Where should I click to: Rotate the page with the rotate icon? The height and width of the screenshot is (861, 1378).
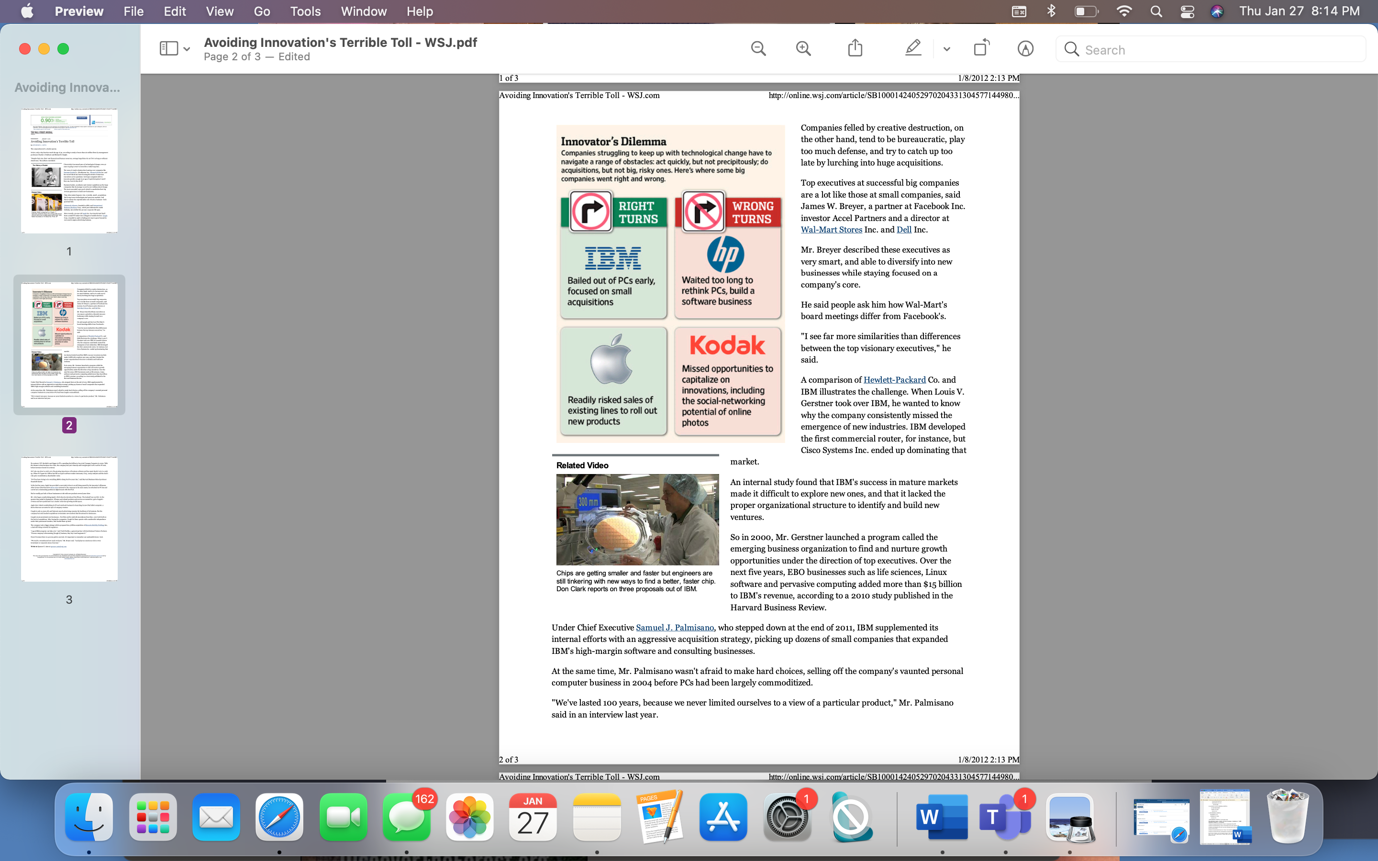pos(981,48)
